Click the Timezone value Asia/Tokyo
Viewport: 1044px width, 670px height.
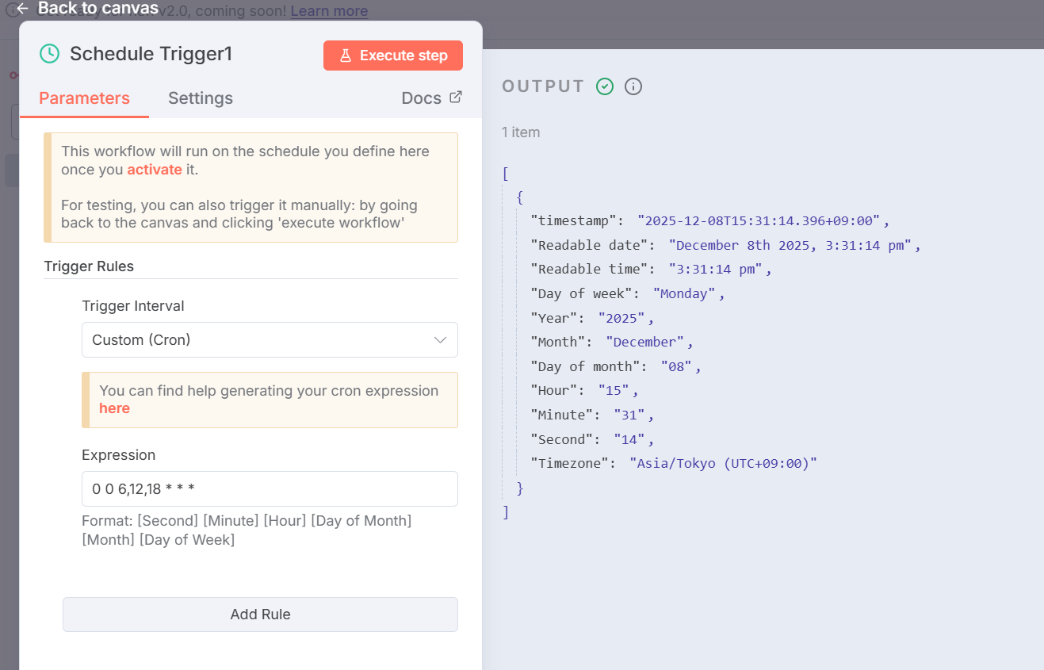click(723, 464)
